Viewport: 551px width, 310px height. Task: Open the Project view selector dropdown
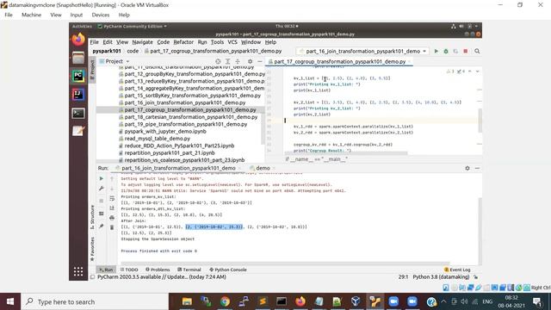point(115,61)
